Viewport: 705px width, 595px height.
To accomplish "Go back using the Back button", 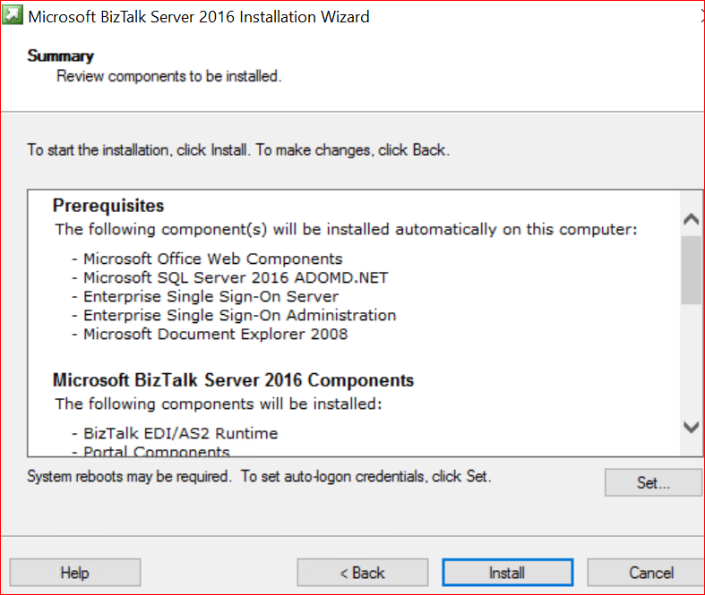I will (x=363, y=573).
